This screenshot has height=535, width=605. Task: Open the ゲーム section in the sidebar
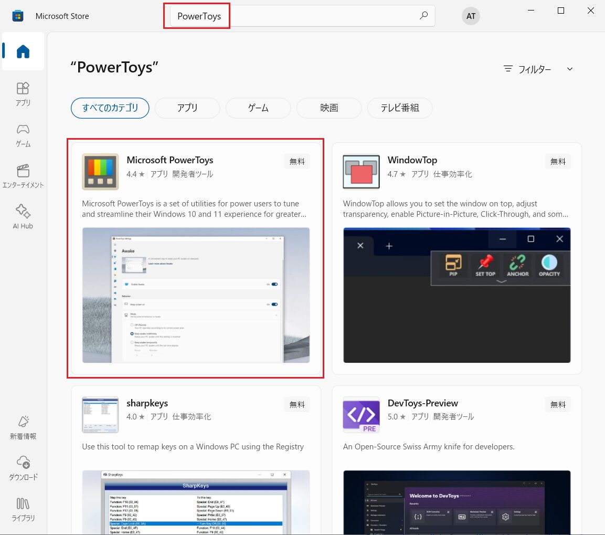[23, 135]
